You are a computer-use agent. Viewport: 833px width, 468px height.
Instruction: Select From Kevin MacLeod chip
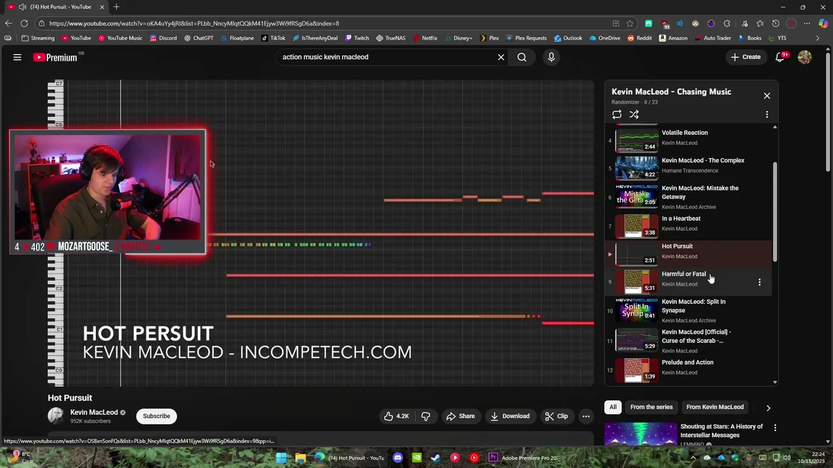click(x=715, y=407)
